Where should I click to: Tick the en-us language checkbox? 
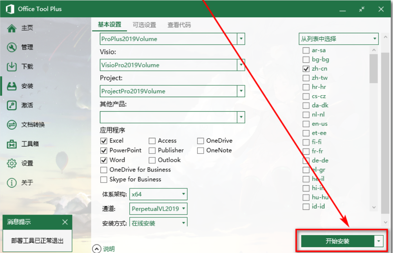coord(306,124)
